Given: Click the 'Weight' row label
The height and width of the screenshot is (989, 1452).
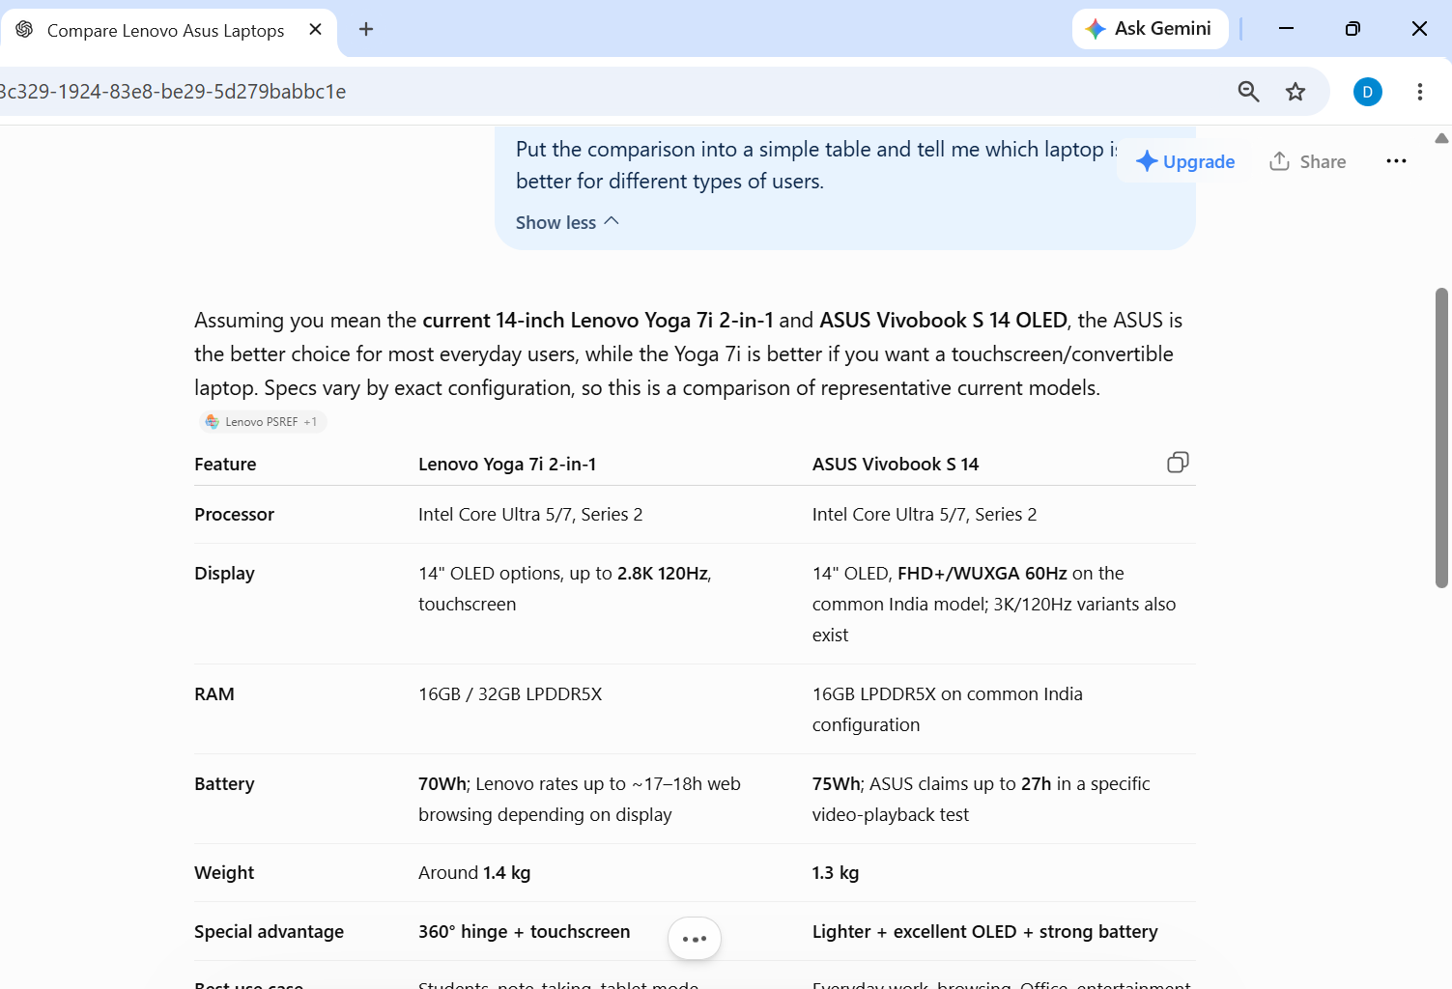Looking at the screenshot, I should click(x=224, y=873).
